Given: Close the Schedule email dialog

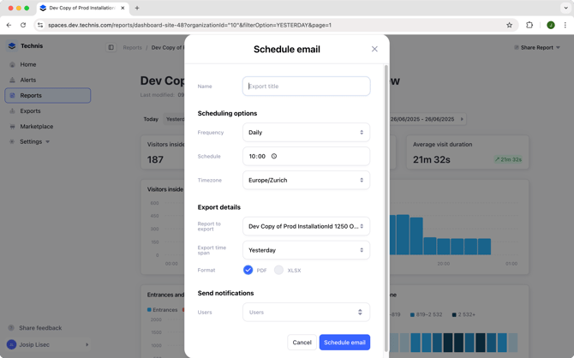Looking at the screenshot, I should (374, 49).
